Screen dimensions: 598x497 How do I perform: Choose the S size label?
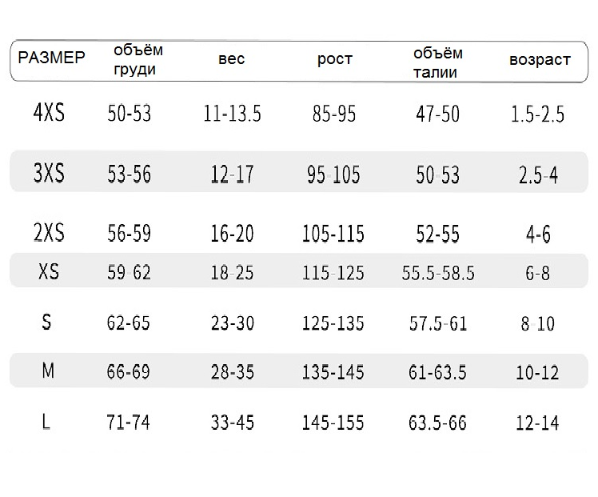point(46,322)
